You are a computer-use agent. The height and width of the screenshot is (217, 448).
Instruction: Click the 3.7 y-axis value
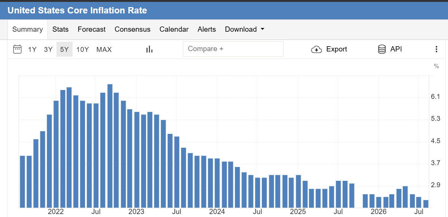click(435, 163)
